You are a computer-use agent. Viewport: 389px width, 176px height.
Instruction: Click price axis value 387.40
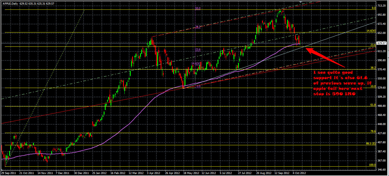(x=381, y=151)
